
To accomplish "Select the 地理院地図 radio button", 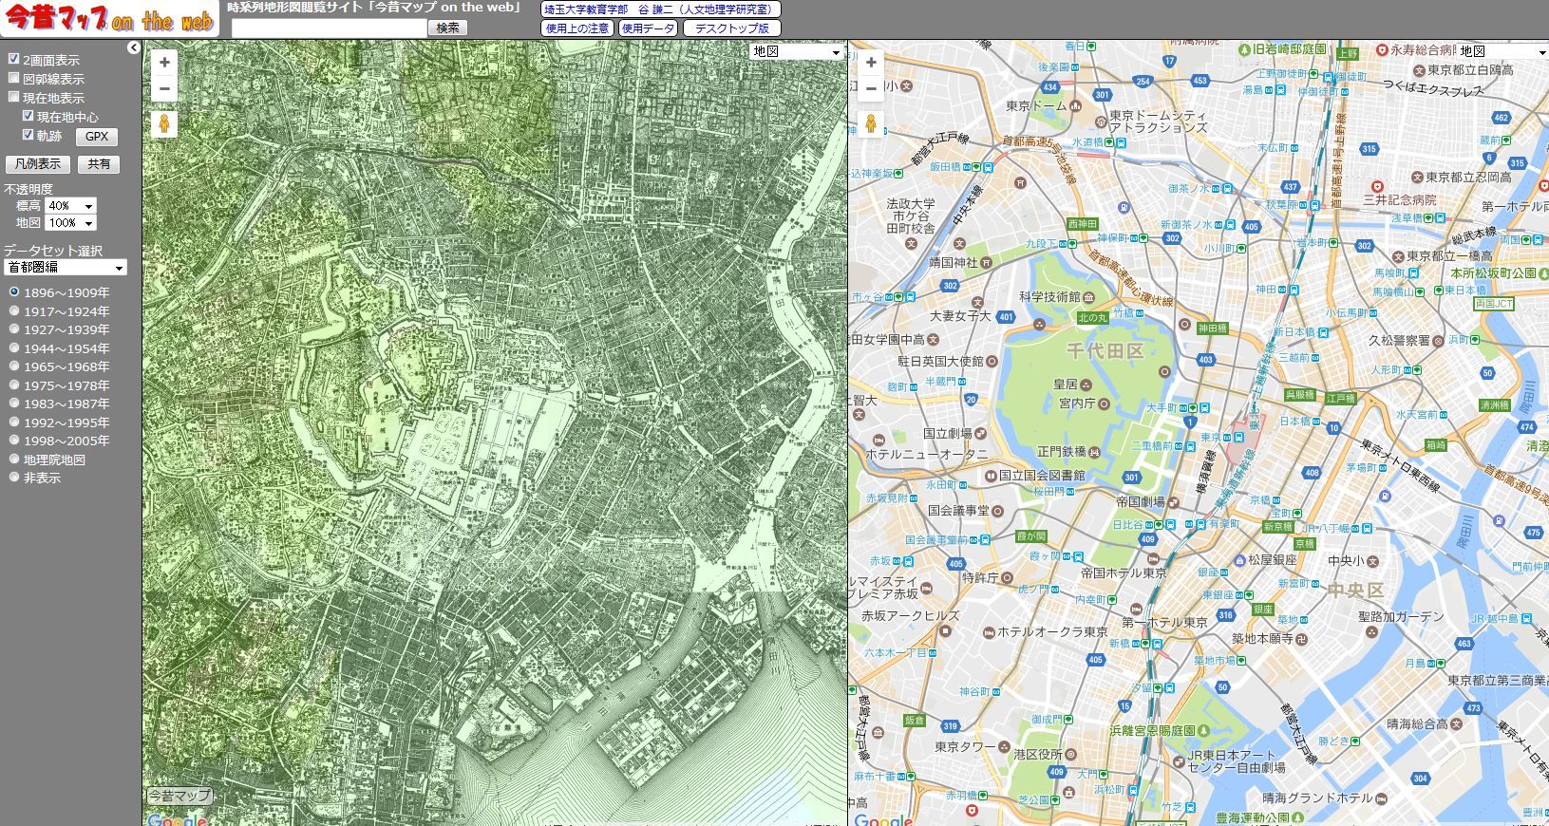I will click(14, 459).
